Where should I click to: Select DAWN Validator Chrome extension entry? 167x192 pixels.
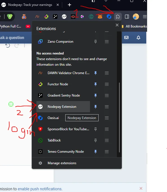63,73
